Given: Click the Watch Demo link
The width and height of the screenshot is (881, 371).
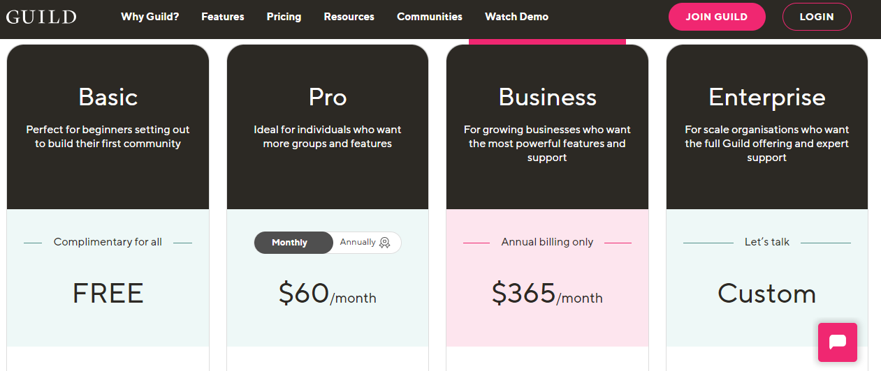Looking at the screenshot, I should [x=516, y=17].
